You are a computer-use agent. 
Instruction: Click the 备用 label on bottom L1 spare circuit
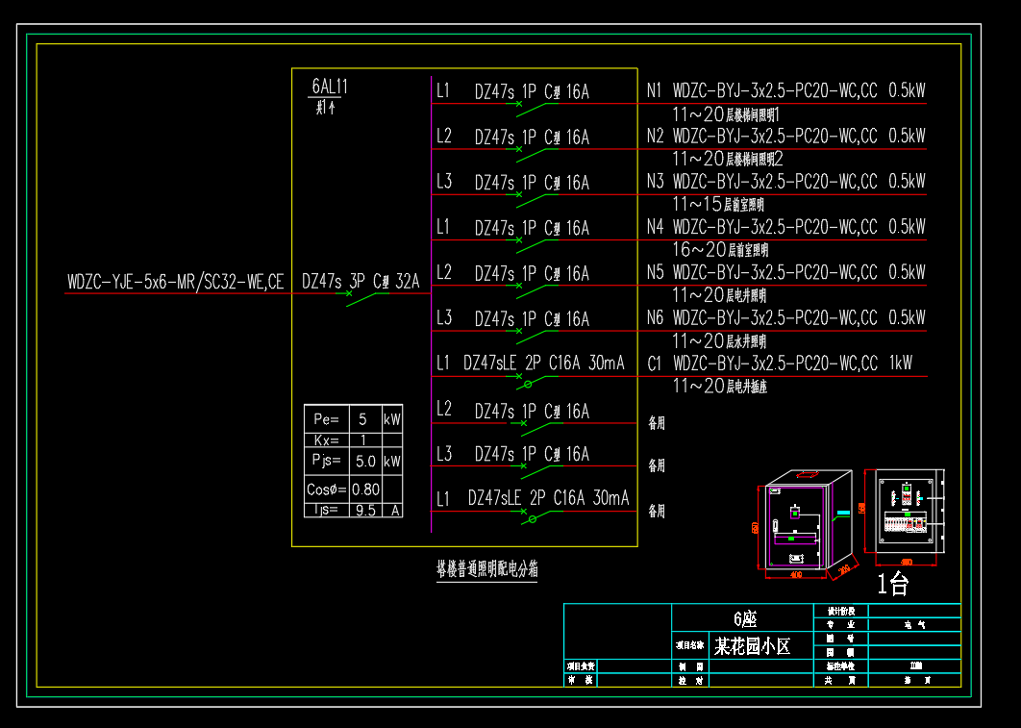tap(657, 512)
